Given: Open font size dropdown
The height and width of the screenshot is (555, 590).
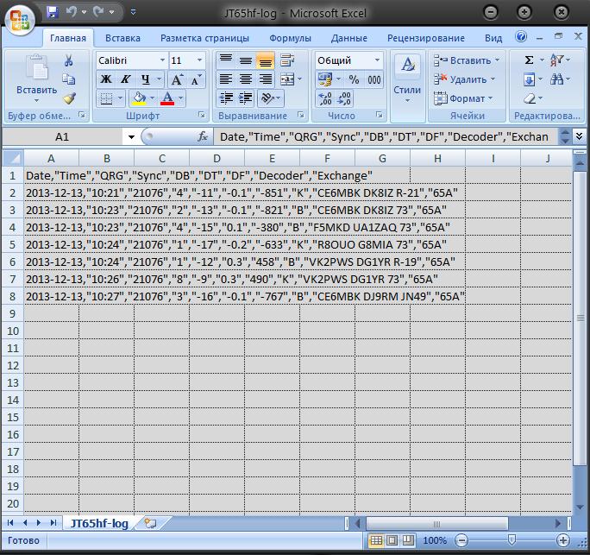Looking at the screenshot, I should click(x=199, y=60).
